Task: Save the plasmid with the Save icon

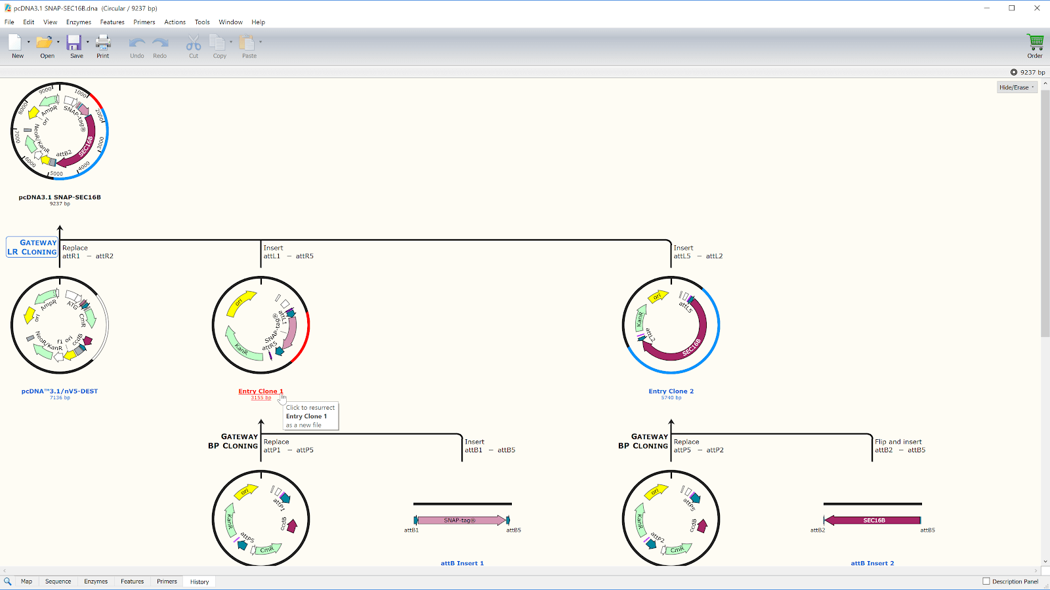Action: [x=73, y=44]
